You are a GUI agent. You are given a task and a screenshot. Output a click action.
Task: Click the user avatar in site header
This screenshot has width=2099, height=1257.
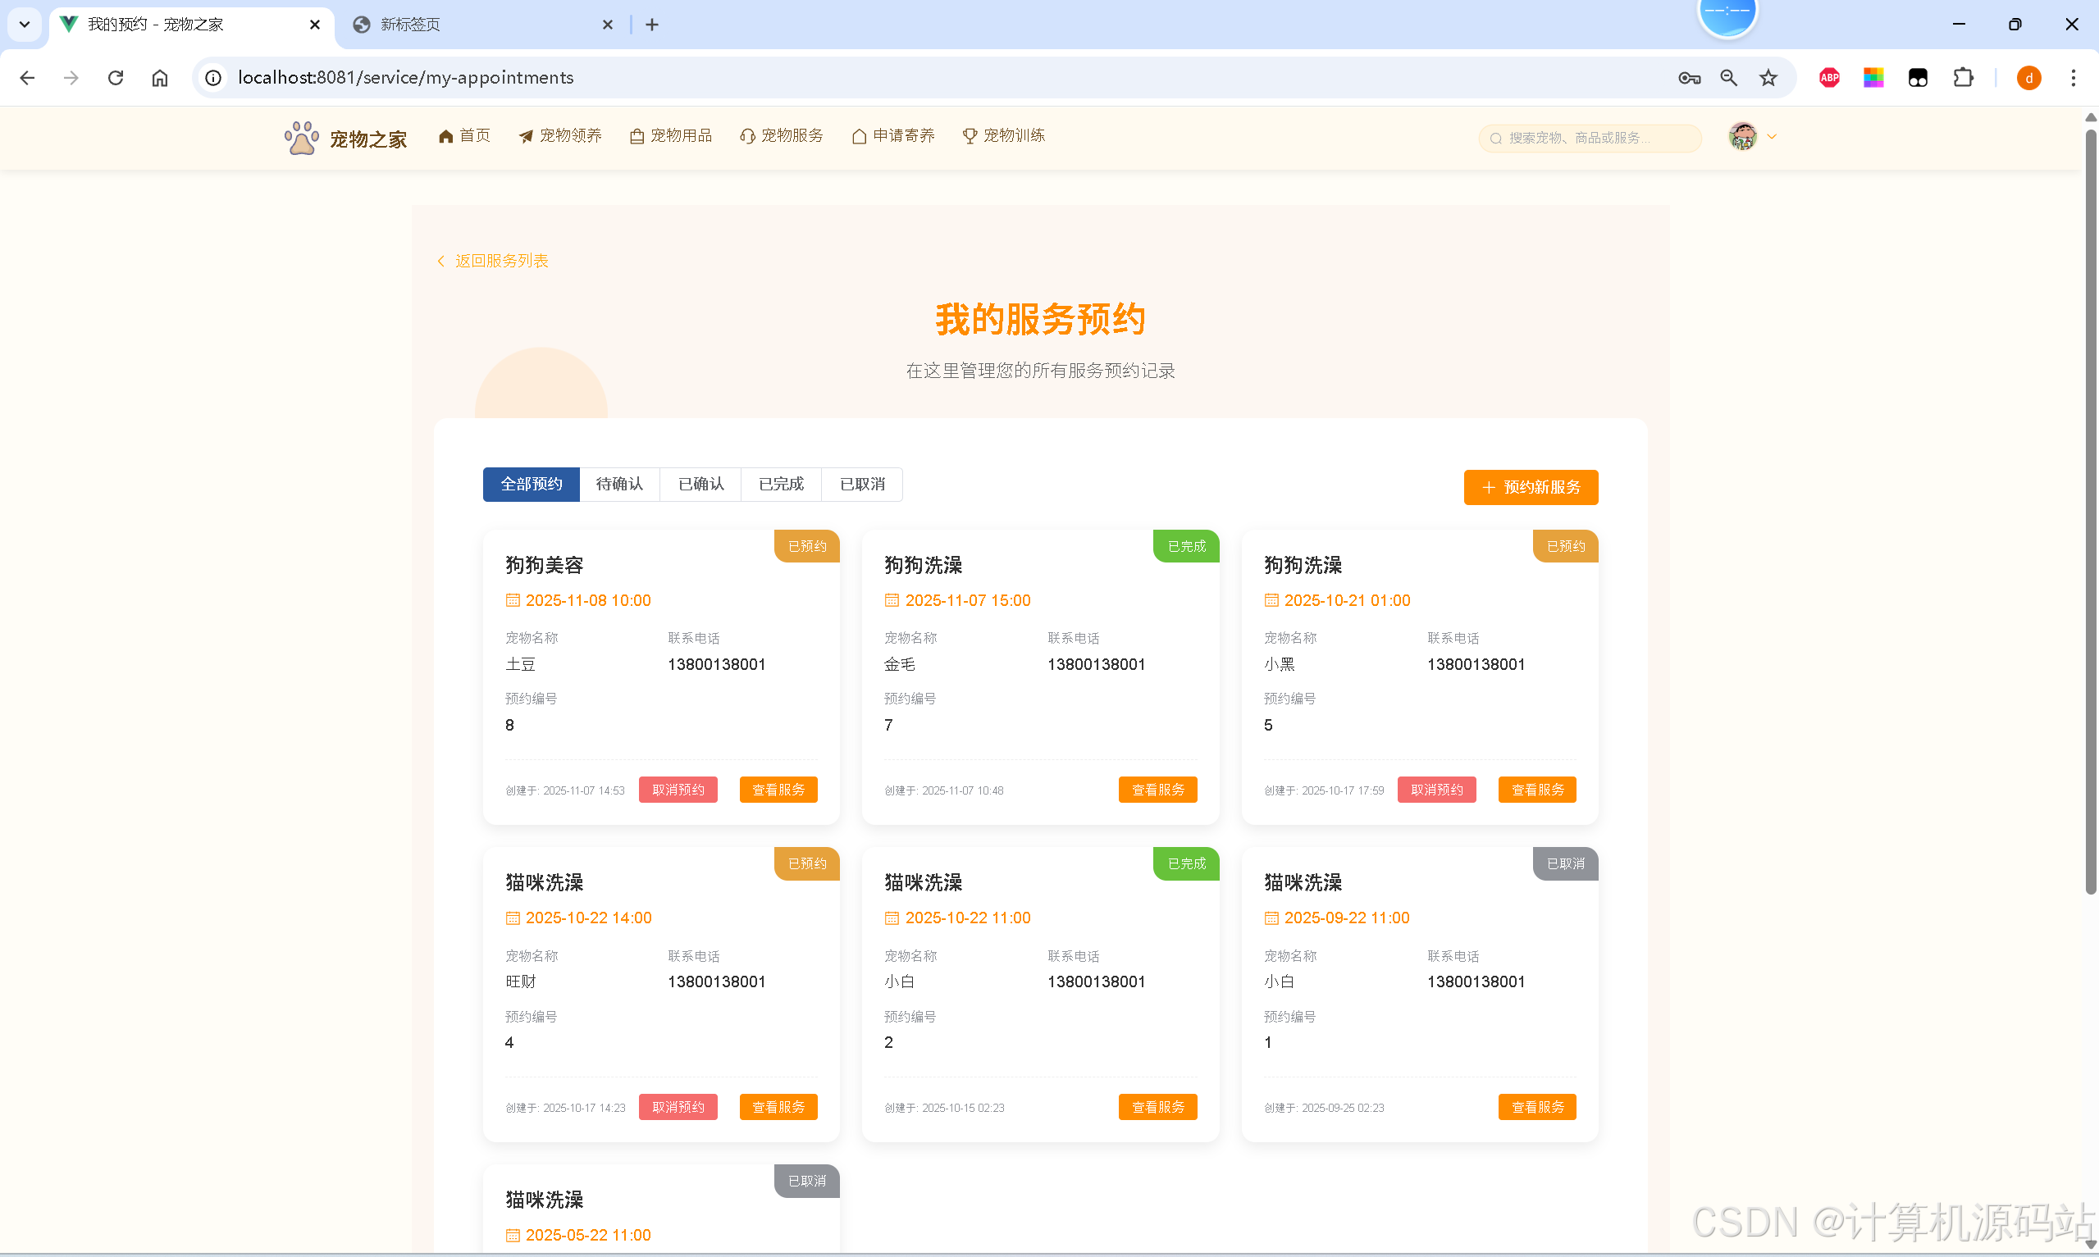click(x=1742, y=136)
